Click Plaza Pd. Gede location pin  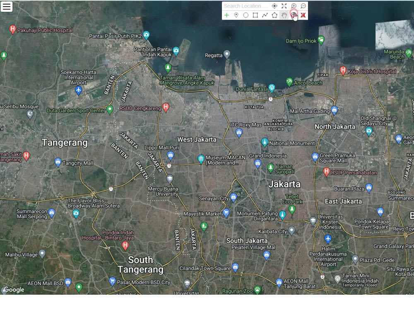[x=355, y=260]
